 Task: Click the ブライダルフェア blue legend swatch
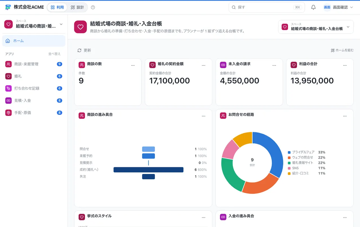(289, 152)
